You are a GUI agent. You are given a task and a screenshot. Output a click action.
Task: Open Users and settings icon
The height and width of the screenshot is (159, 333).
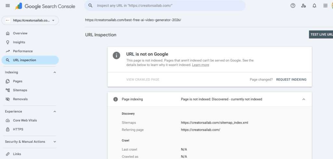pyautogui.click(x=303, y=6)
